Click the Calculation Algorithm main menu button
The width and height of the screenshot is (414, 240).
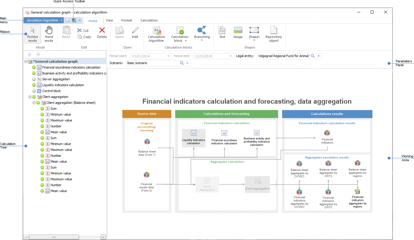(43, 20)
